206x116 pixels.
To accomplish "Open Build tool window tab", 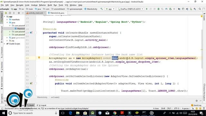I will 31,105.
